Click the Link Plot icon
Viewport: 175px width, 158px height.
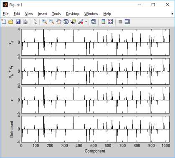94,22
